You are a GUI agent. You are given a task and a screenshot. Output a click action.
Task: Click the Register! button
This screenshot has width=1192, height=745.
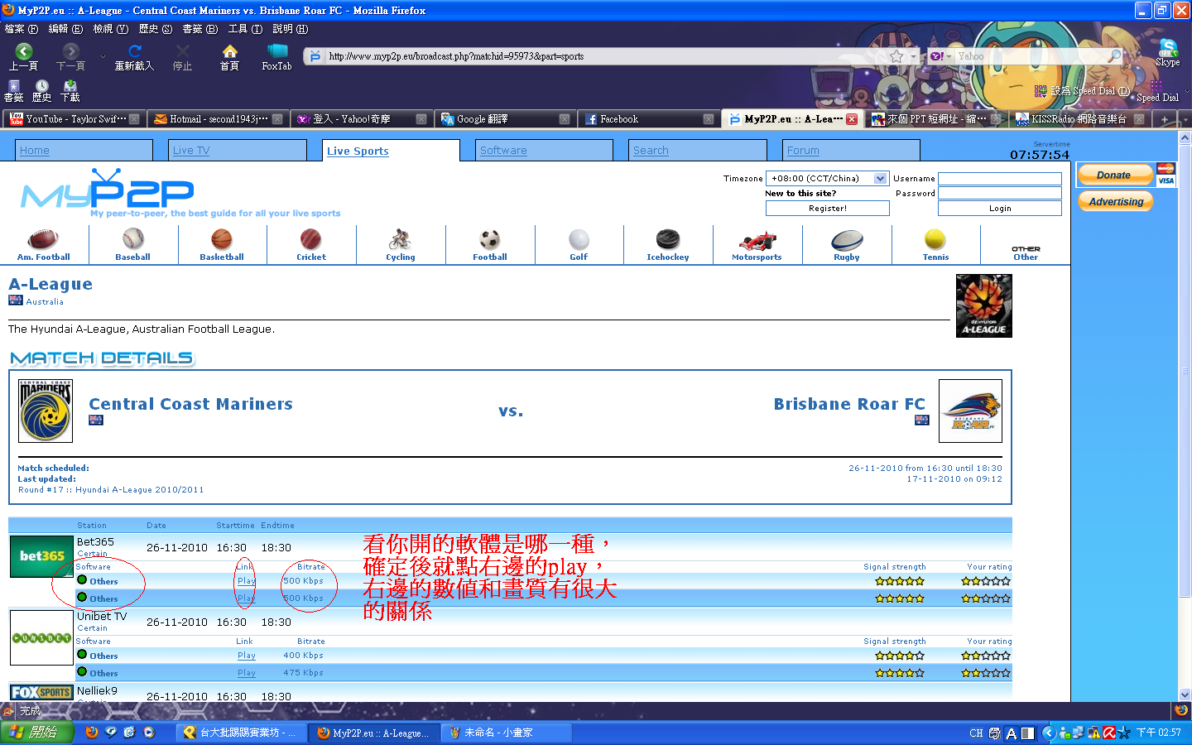coord(828,209)
